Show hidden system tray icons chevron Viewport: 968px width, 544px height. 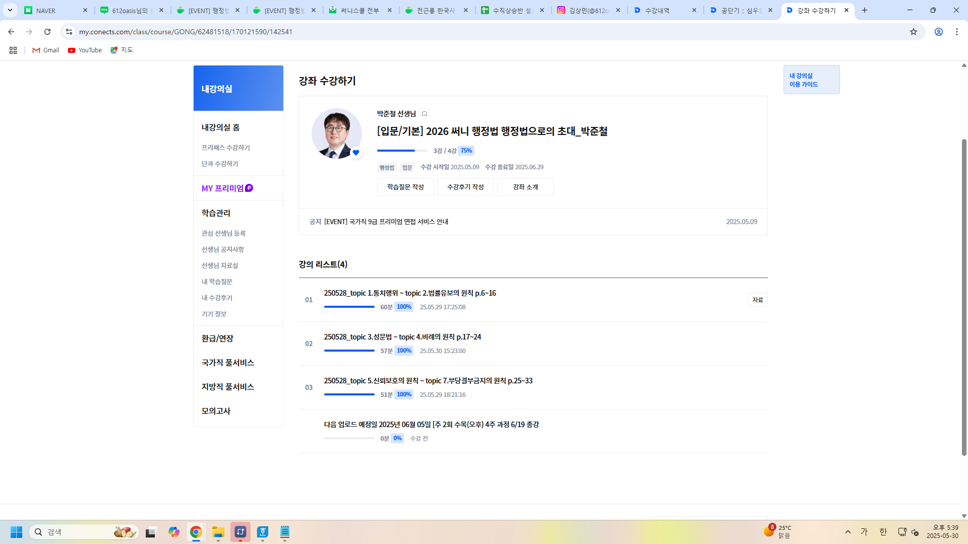(x=848, y=532)
